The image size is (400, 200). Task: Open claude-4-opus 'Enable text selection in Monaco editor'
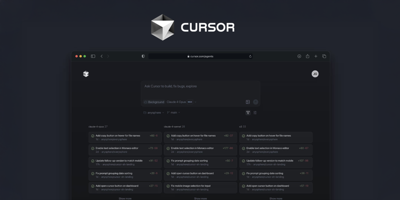[x=125, y=150]
